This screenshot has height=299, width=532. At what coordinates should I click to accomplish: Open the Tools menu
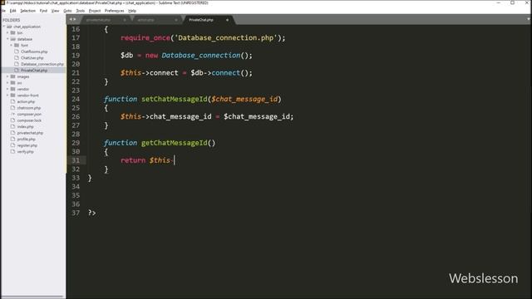[x=81, y=11]
